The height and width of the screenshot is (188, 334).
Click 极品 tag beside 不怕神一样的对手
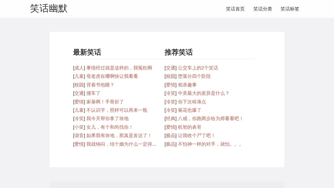click(x=171, y=144)
